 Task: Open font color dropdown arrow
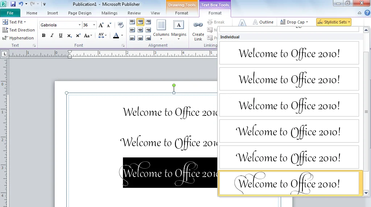tap(122, 35)
